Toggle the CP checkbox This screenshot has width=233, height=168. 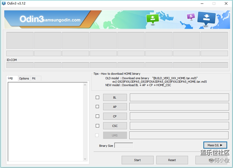pyautogui.click(x=98, y=116)
